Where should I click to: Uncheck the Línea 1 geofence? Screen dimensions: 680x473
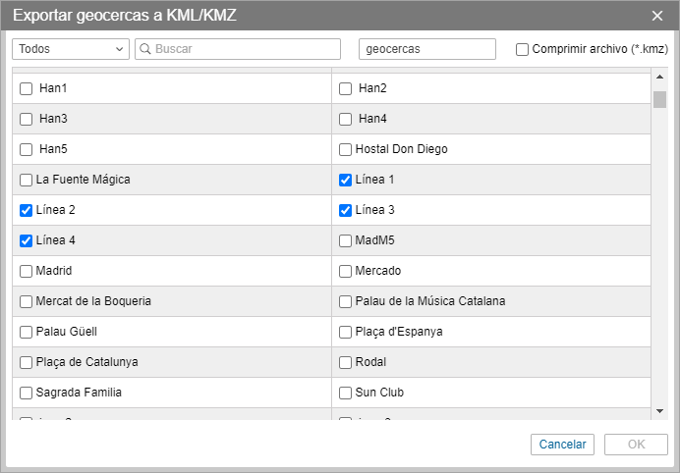point(345,180)
